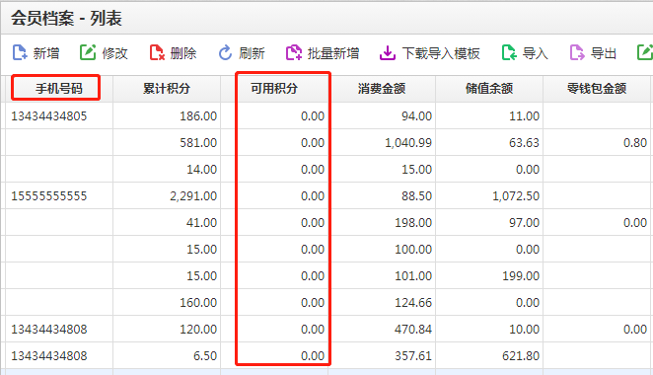The image size is (653, 375).
Task: Click 下载导入模板 download template icon
Action: coord(388,53)
